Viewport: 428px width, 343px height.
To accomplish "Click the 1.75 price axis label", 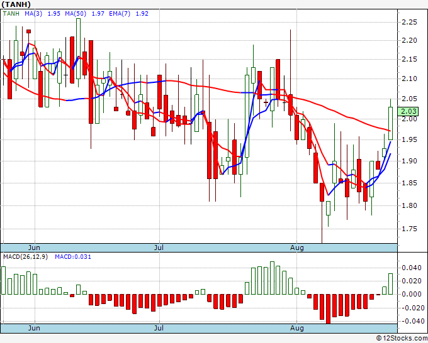I will [410, 229].
